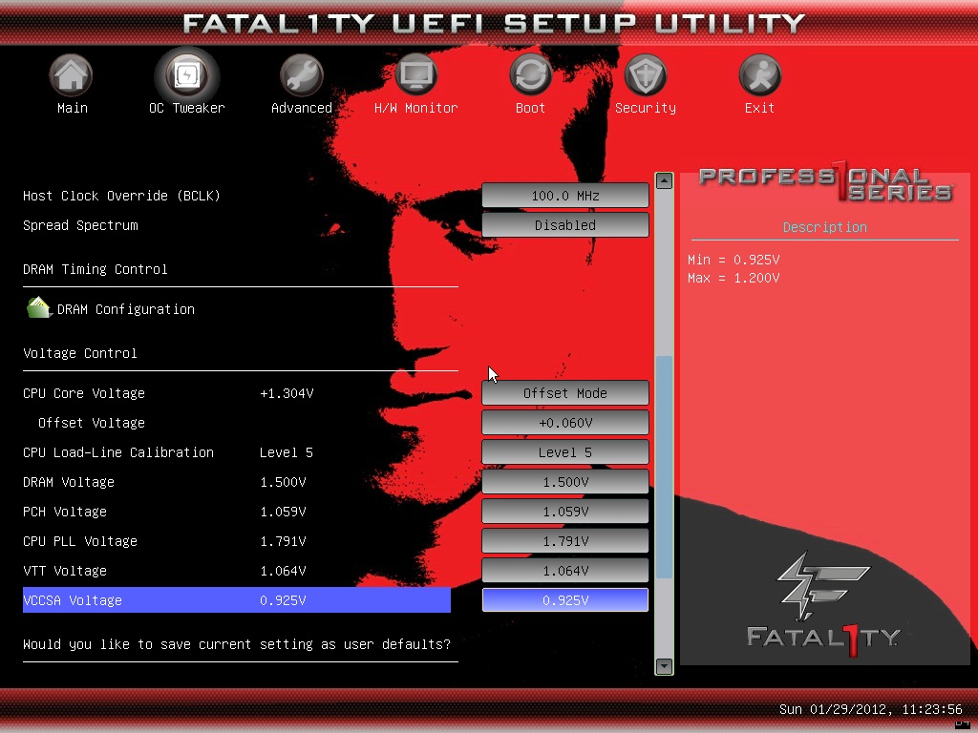Screen dimensions: 978x733
Task: Select the CPU Core Voltage row label
Action: pos(84,393)
